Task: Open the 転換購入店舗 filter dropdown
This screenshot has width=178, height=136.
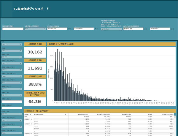Action: coord(12,113)
